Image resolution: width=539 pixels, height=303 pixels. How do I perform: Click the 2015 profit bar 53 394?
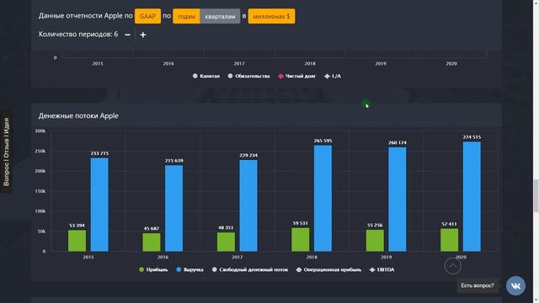coord(77,241)
